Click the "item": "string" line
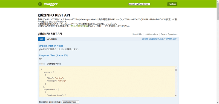219x104 pixels. pyautogui.click(x=55, y=78)
